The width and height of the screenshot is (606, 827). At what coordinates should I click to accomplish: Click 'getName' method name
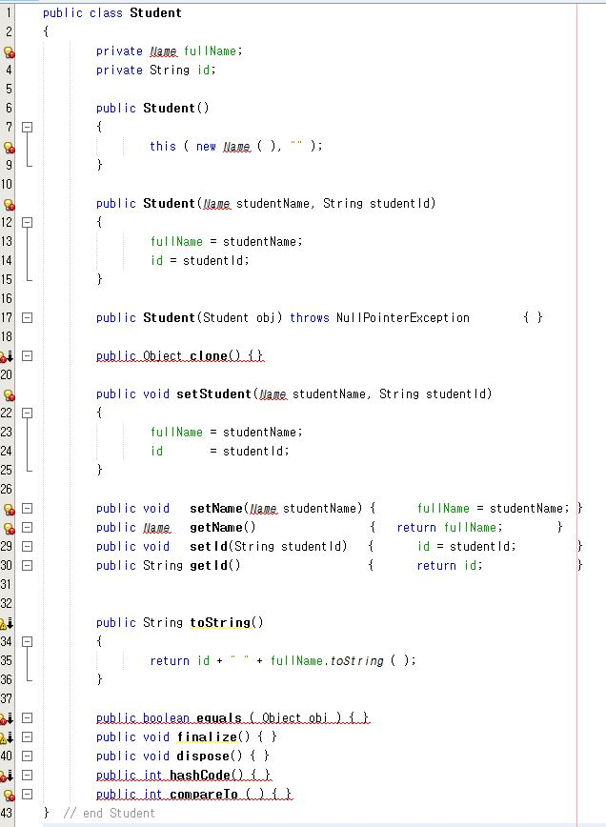[216, 528]
